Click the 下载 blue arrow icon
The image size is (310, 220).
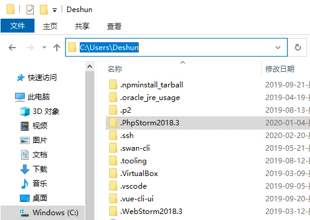25,169
